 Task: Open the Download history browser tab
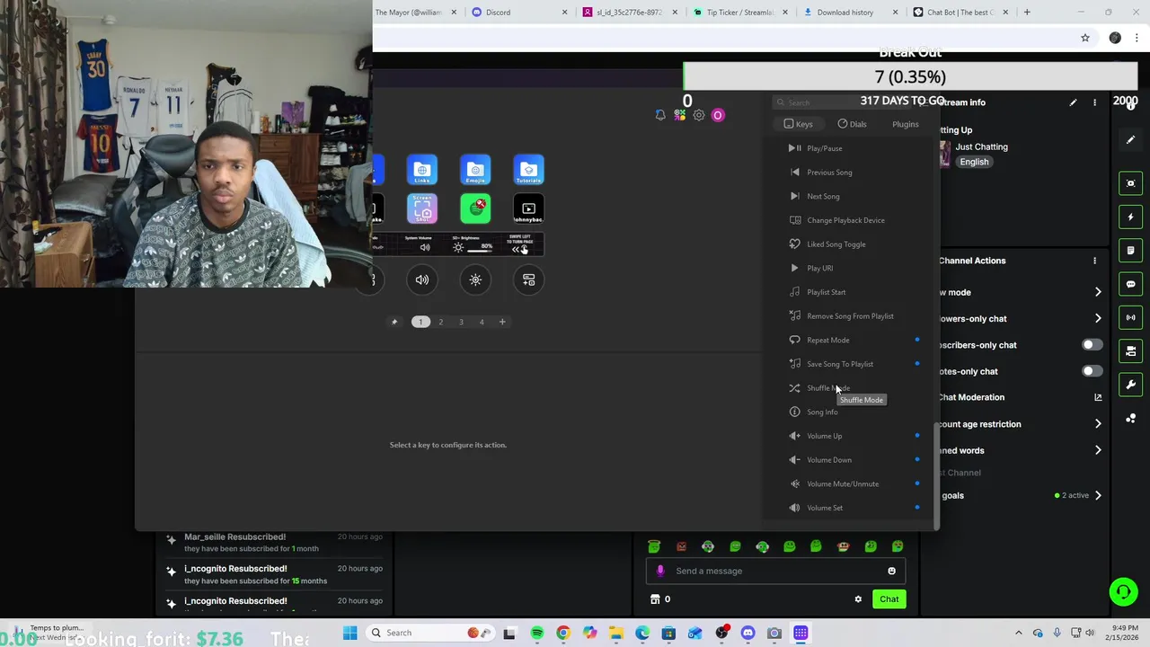851,13
